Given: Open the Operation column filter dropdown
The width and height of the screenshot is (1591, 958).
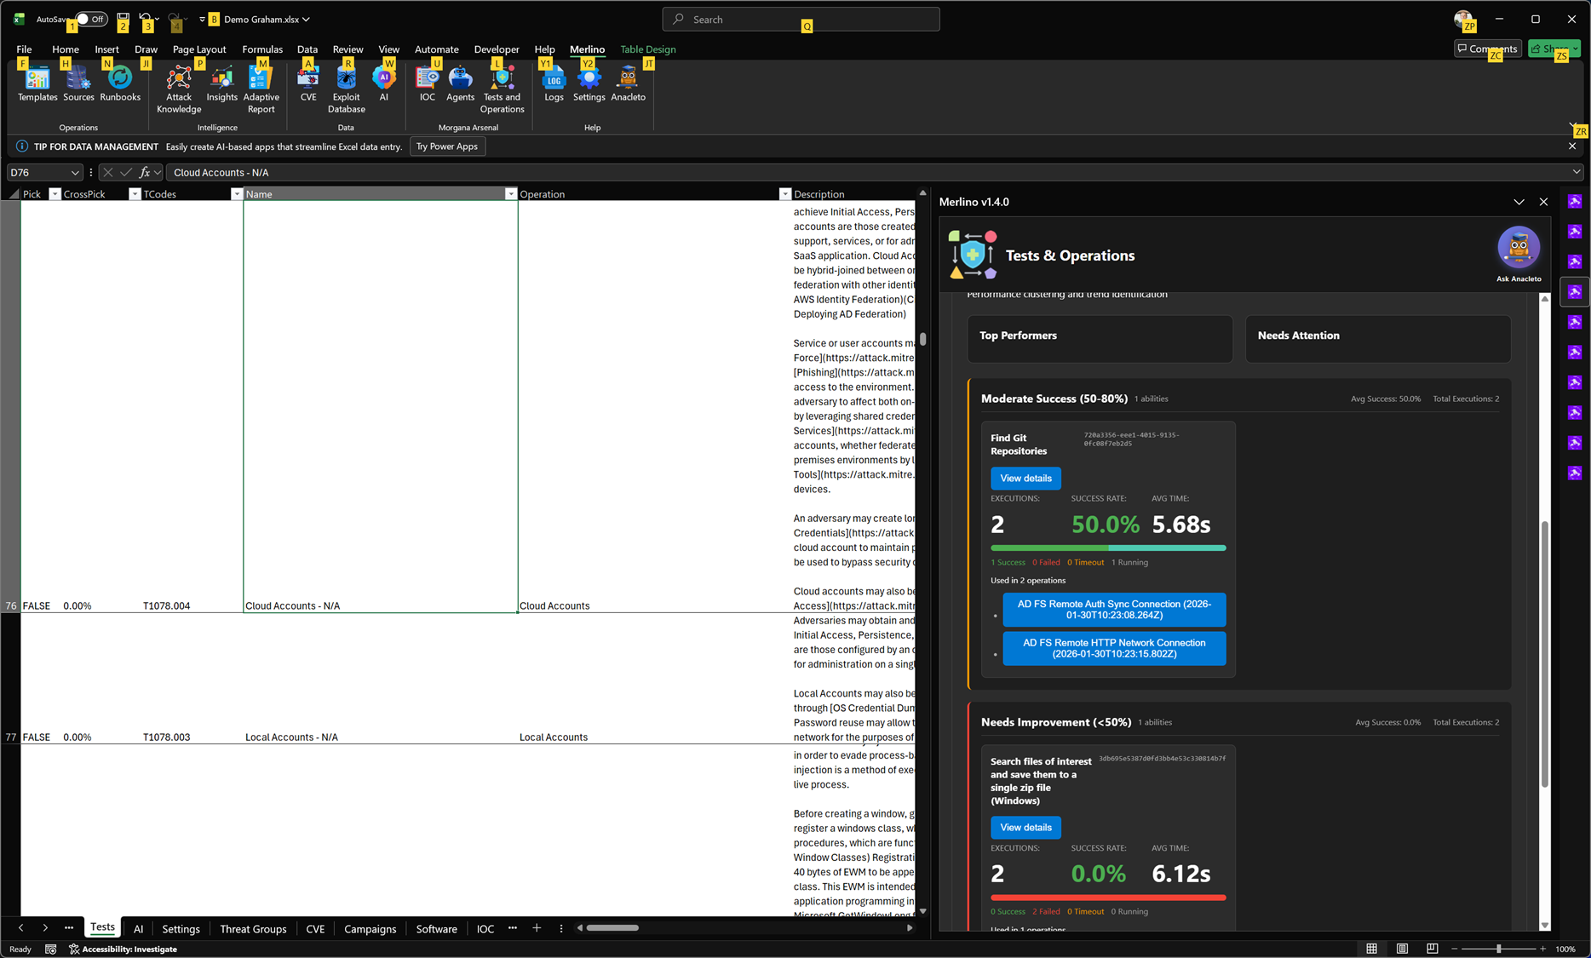Looking at the screenshot, I should (x=784, y=193).
